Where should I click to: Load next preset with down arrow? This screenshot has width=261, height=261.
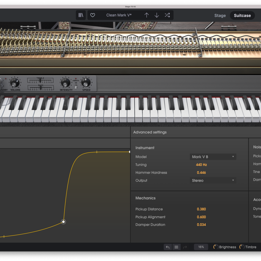click(x=157, y=15)
